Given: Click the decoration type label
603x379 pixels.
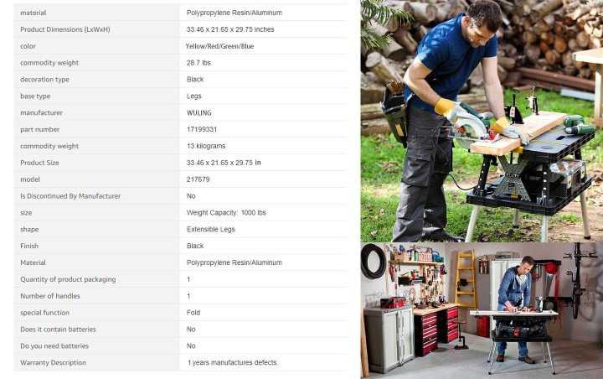Looking at the screenshot, I should tap(44, 80).
